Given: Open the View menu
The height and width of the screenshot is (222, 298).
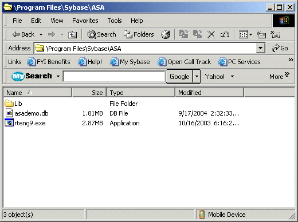Looking at the screenshot, I should [x=57, y=21].
